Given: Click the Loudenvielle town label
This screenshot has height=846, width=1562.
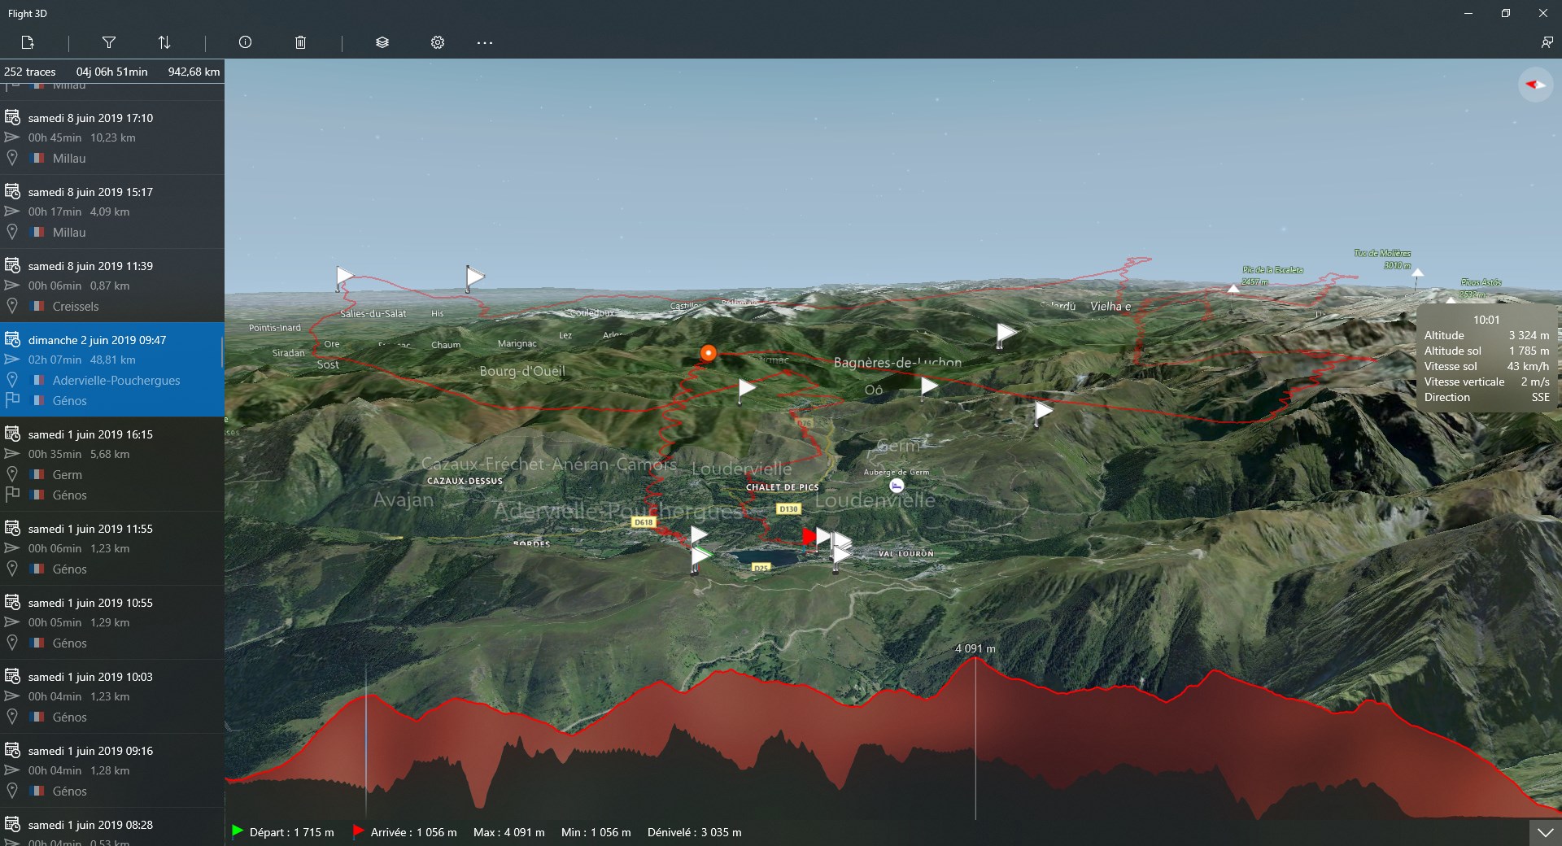Looking at the screenshot, I should [875, 499].
